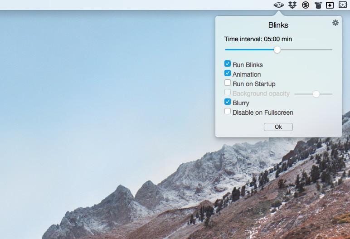
Task: Click the Time interval slider knob
Action: (277, 49)
